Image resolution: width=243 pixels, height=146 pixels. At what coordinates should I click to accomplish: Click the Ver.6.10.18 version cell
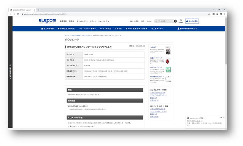114,55
